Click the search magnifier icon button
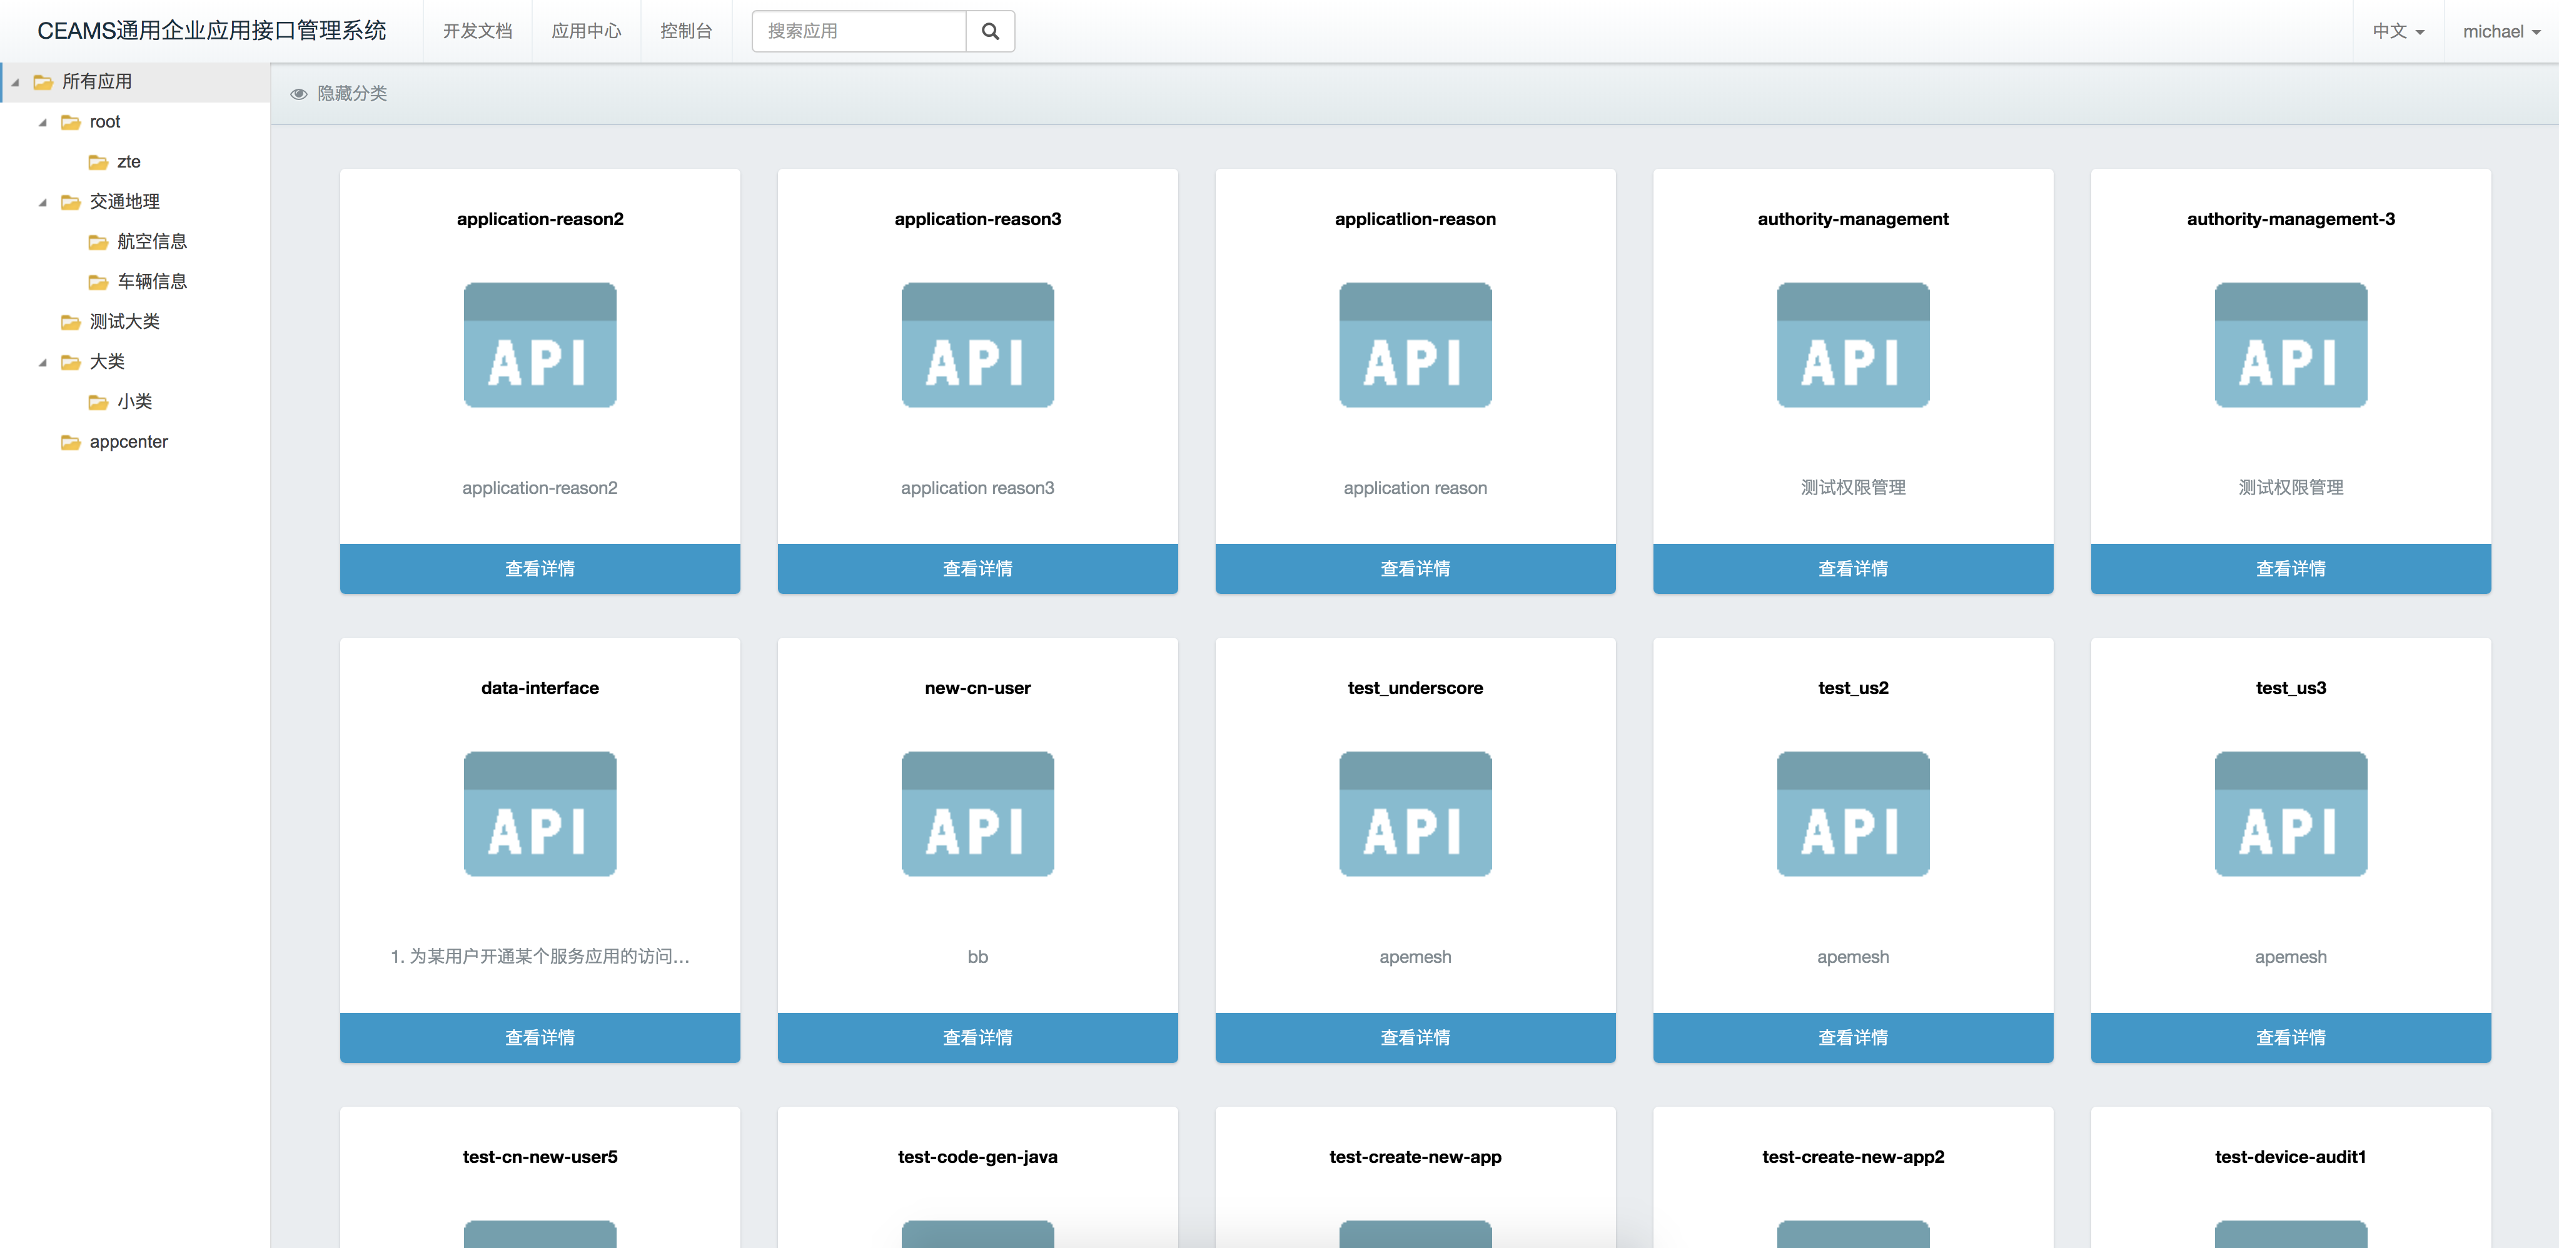The width and height of the screenshot is (2559, 1248). [x=989, y=31]
